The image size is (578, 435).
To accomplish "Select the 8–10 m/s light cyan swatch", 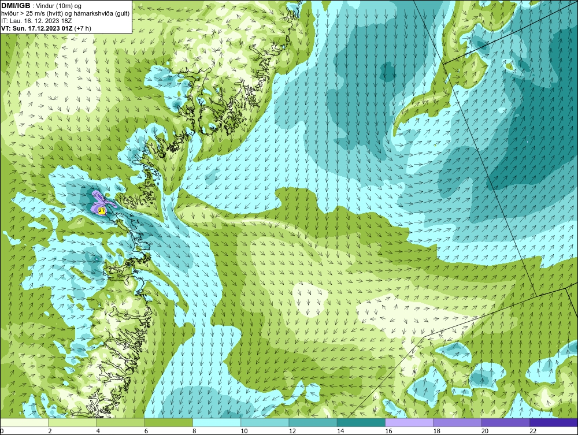I will point(217,422).
